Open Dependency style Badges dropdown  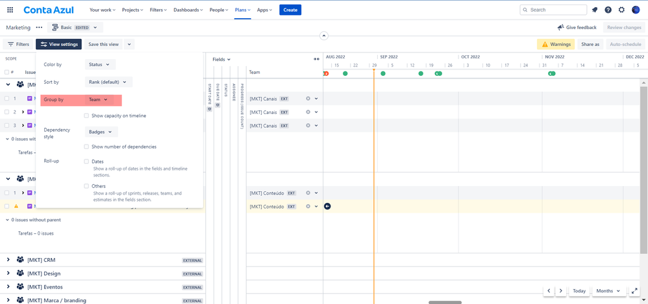tap(101, 132)
